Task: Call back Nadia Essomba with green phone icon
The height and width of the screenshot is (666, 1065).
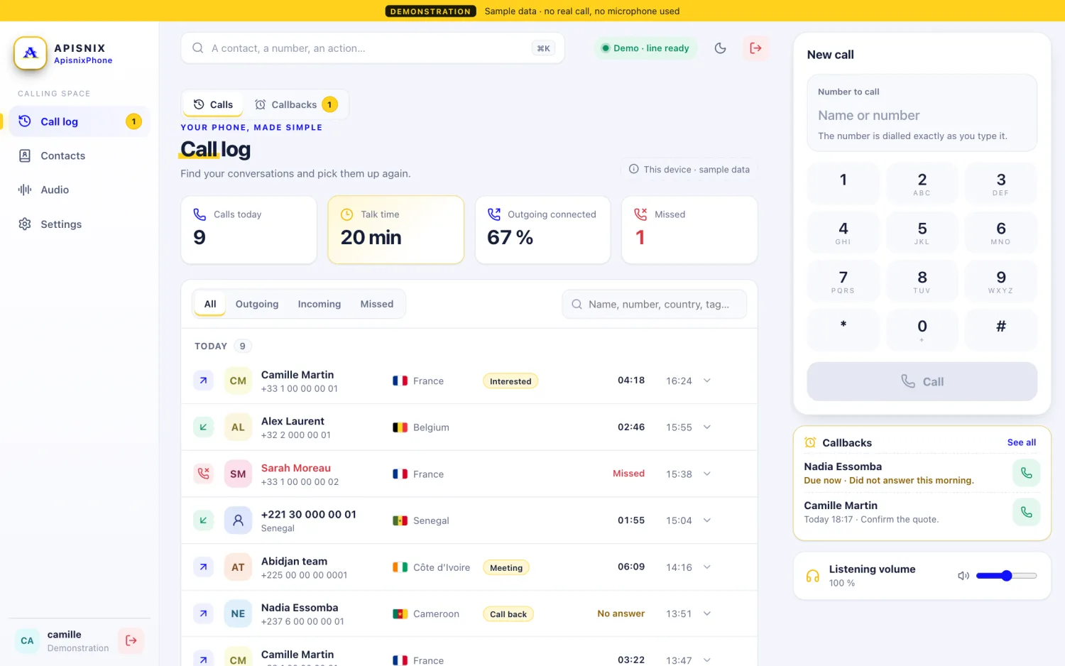Action: click(x=1026, y=473)
